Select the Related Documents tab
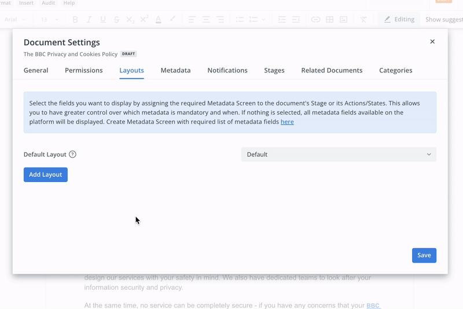The height and width of the screenshot is (309, 463). point(332,70)
